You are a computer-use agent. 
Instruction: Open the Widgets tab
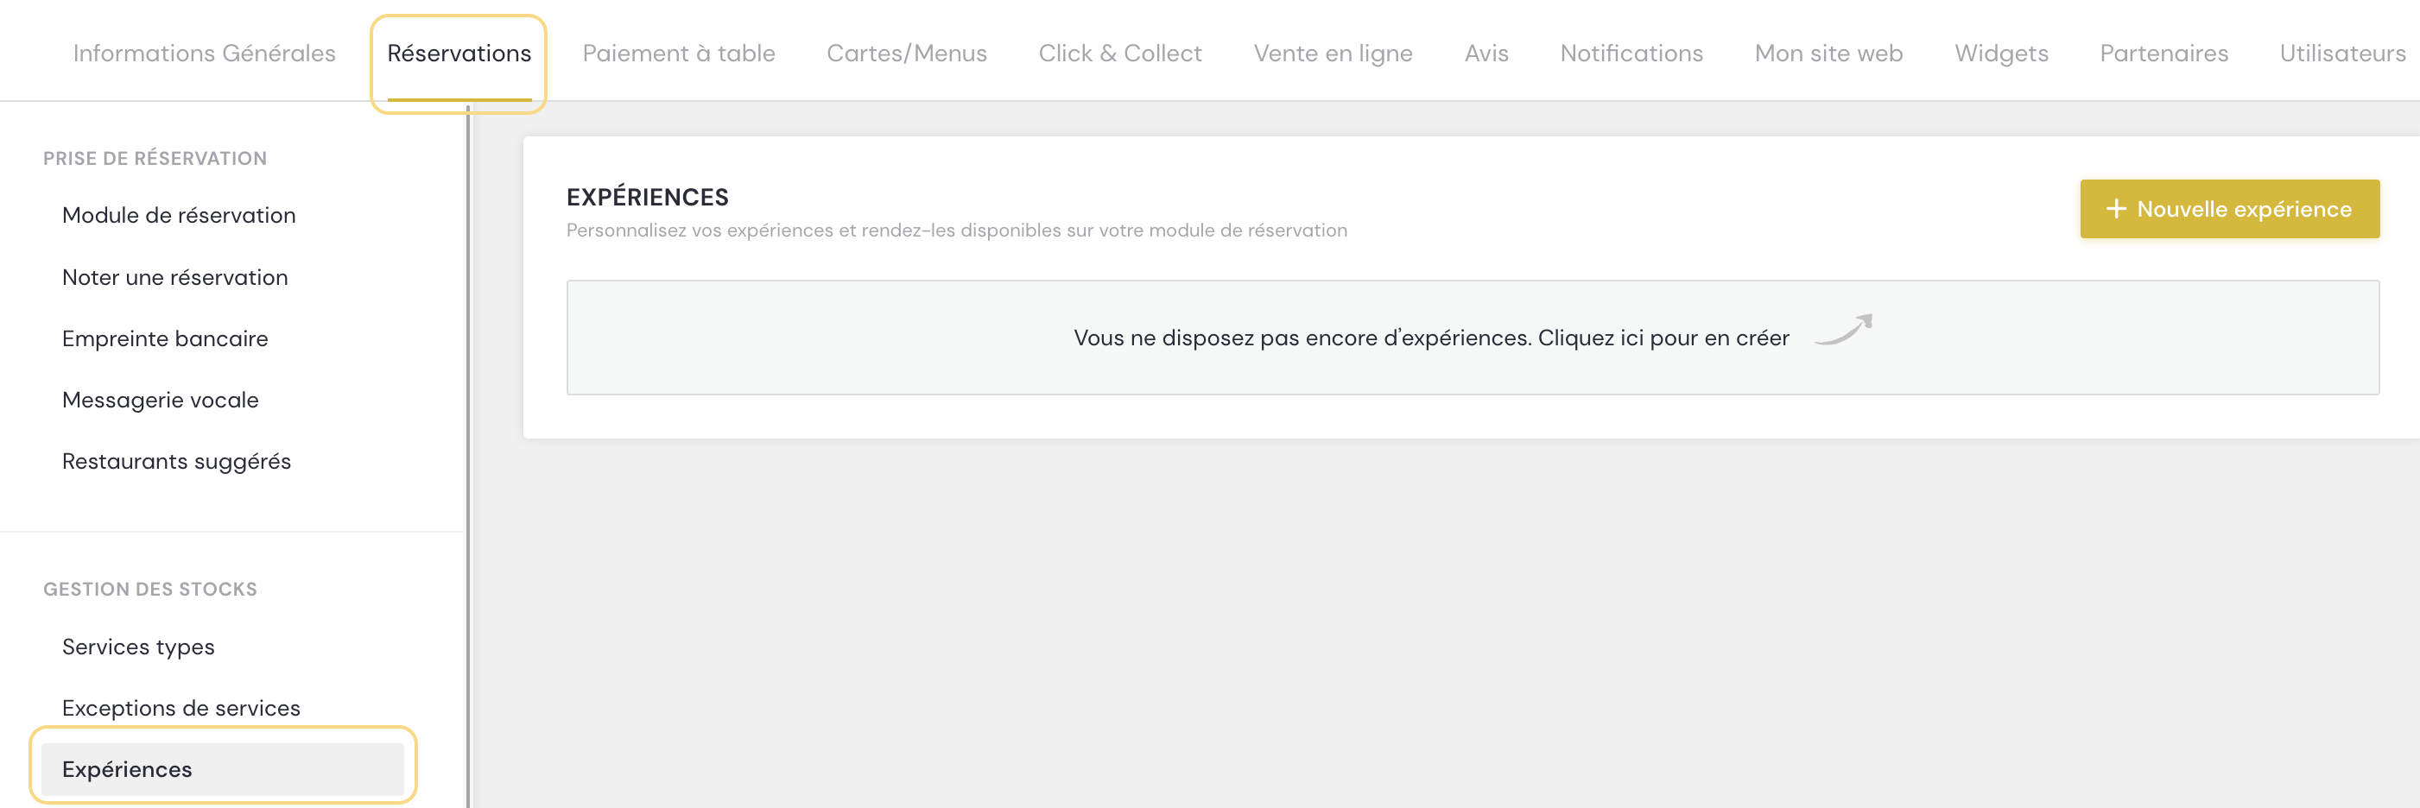point(2001,54)
